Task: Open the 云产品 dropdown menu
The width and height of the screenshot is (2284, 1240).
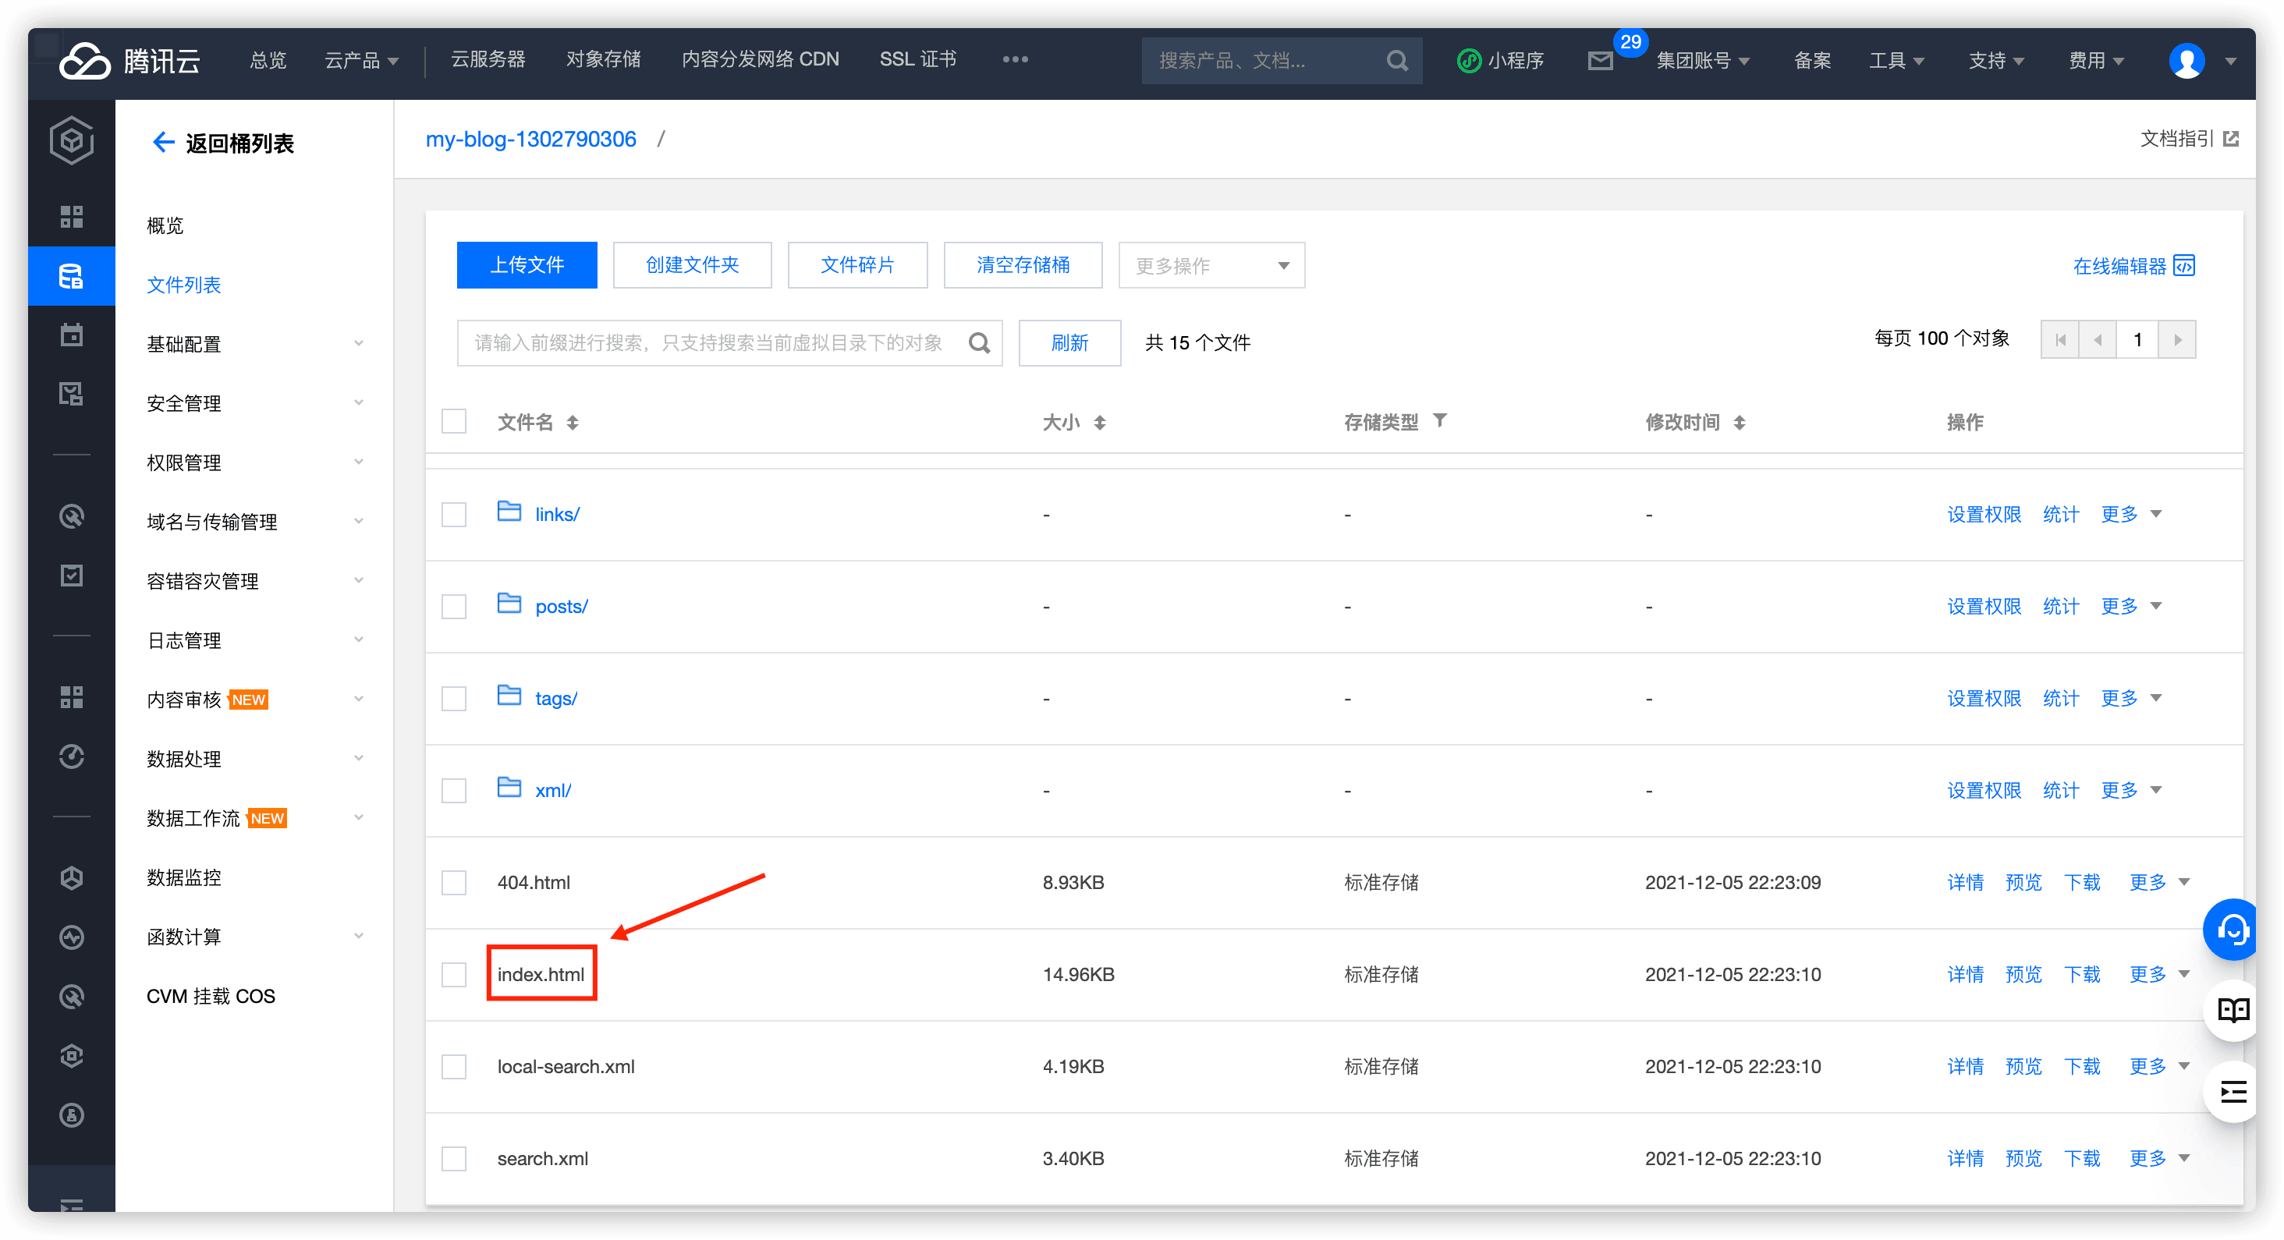Action: (x=362, y=60)
